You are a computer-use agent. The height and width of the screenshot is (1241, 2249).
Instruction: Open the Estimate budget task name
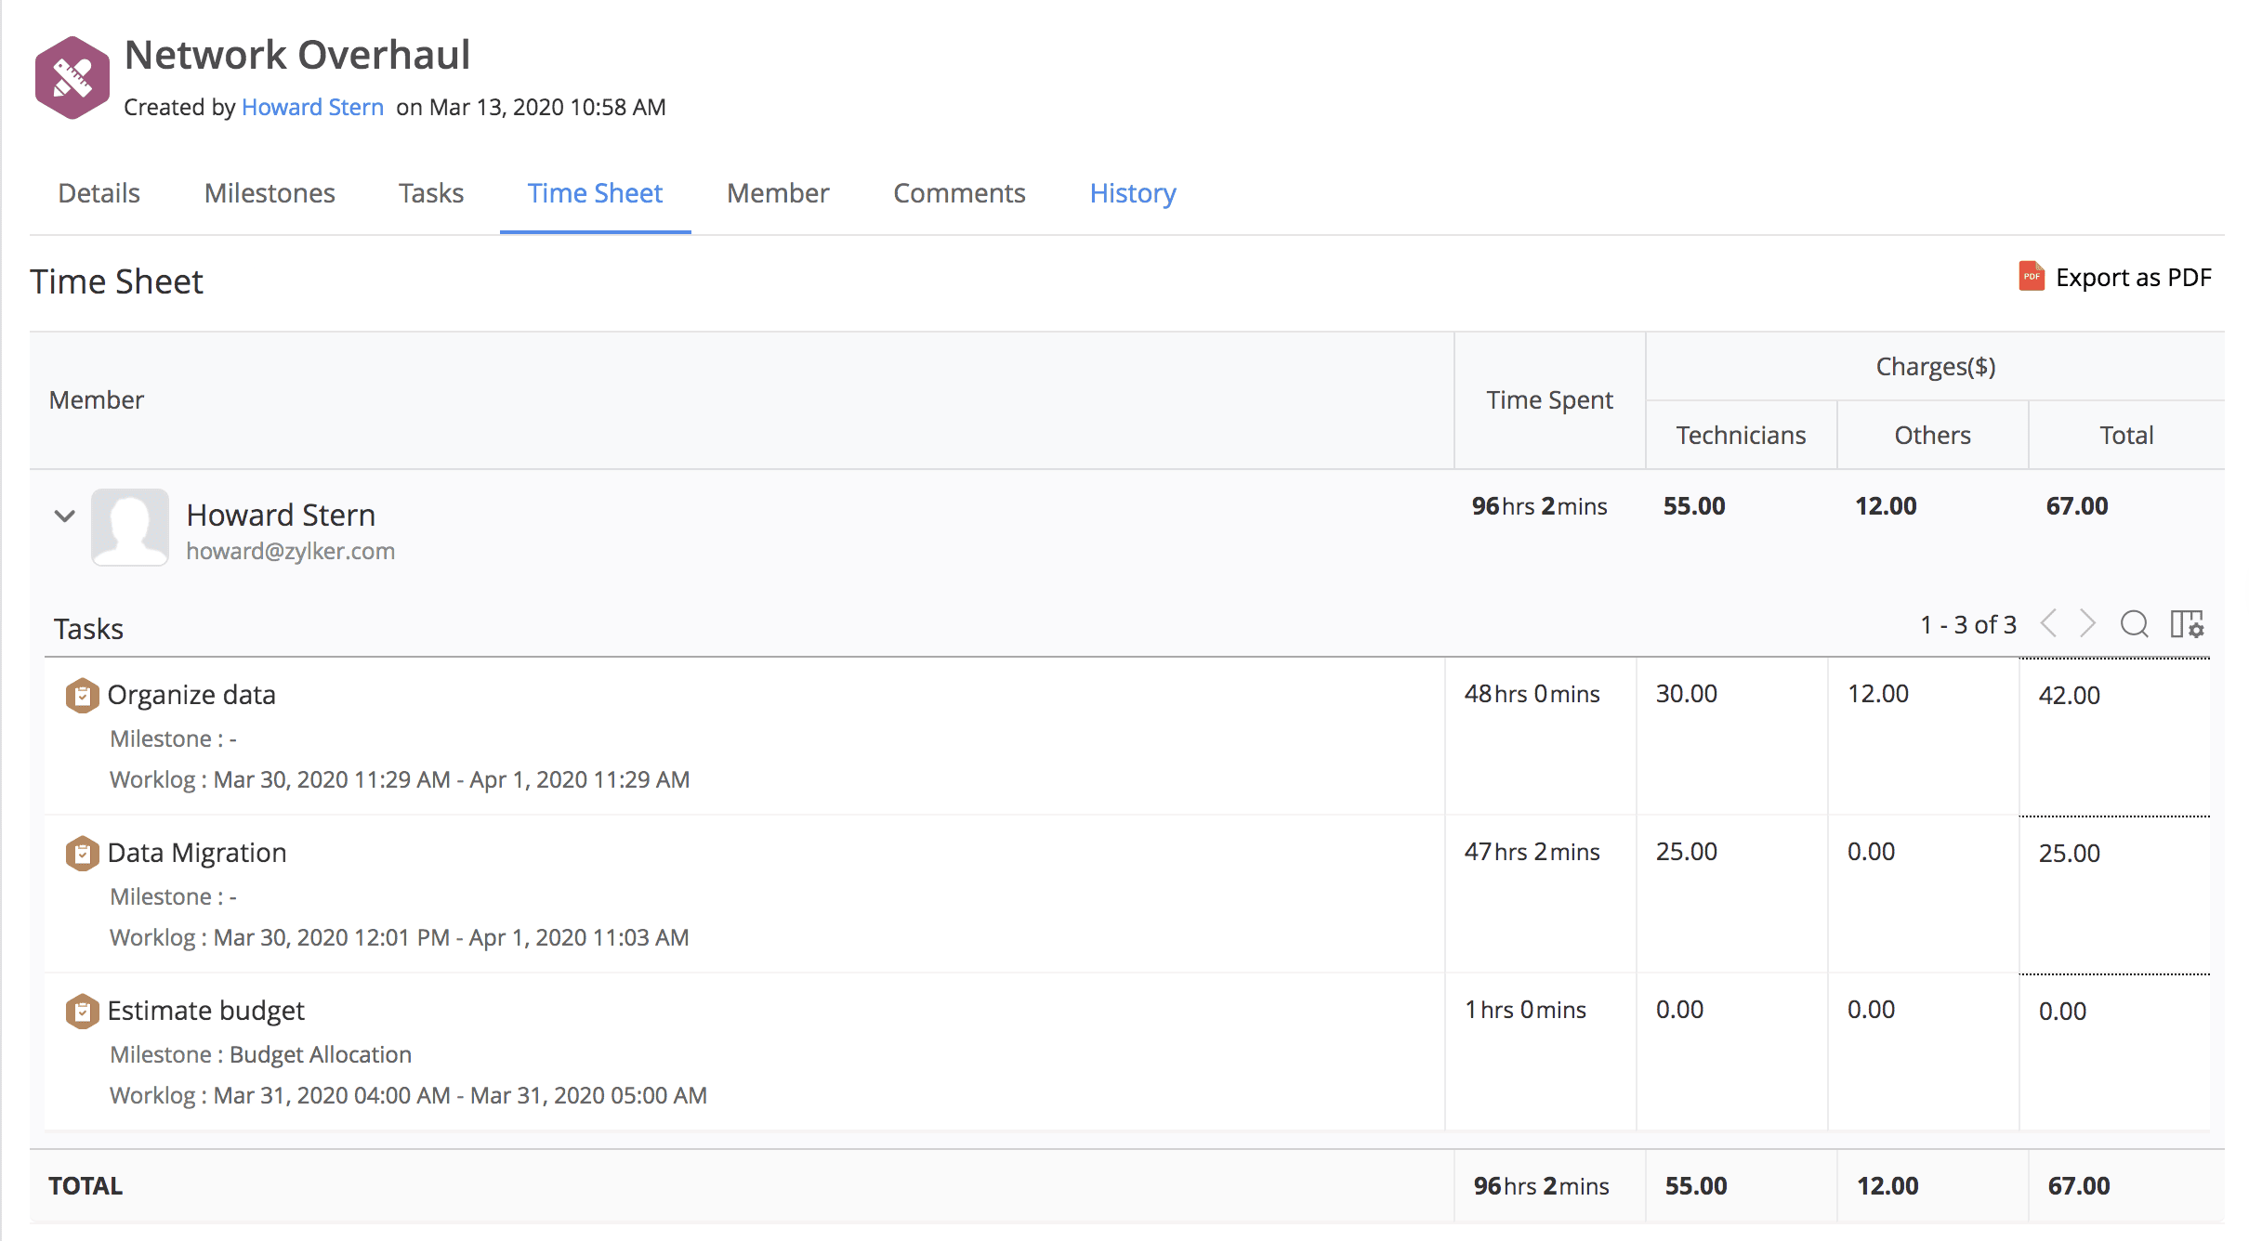[205, 1011]
